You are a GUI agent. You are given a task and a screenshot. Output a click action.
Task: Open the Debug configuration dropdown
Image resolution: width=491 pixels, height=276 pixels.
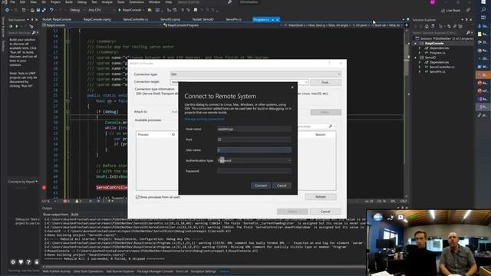(x=77, y=10)
